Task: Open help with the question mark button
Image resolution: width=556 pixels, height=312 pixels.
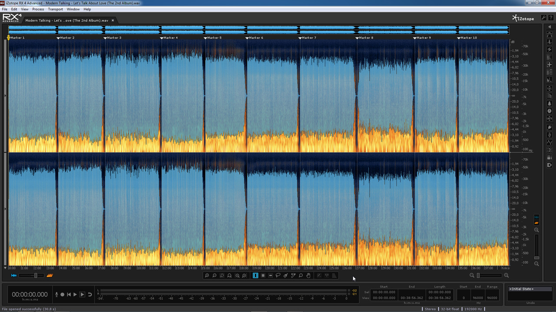Action: (x=550, y=18)
